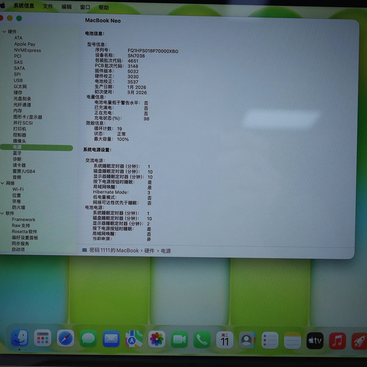
Task: Click 密码1111的MacBook in the path bar
Action: click(114, 250)
